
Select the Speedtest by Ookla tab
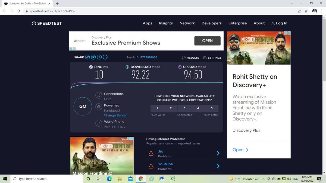coord(27,4)
